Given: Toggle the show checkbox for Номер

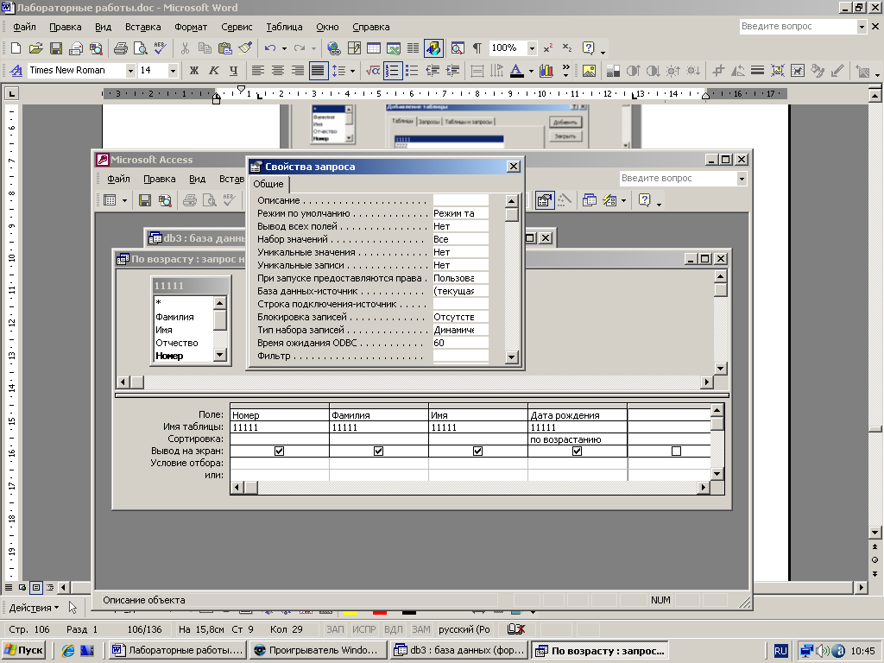Looking at the screenshot, I should tap(279, 451).
